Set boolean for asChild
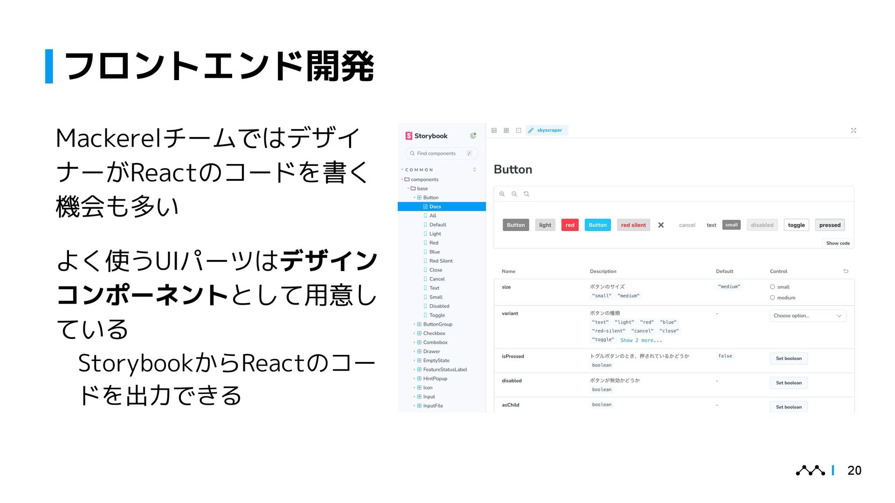895x503 pixels. click(x=789, y=407)
